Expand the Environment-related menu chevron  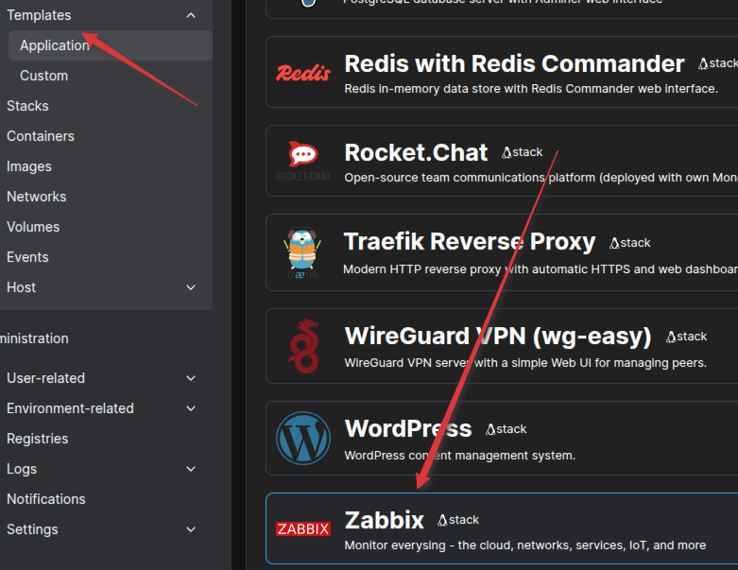[x=191, y=408]
